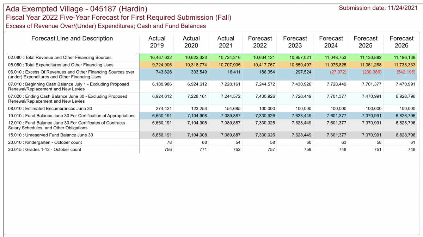Click the 'Forecast 2024' column header
Image resolution: width=423 pixels, height=237 pixels.
[x=331, y=42]
